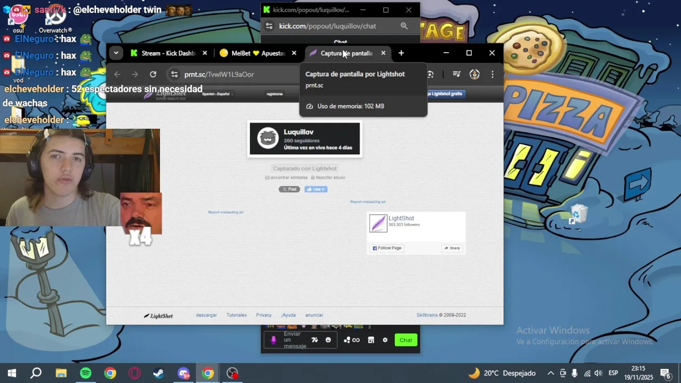Viewport: 681px width, 383px height.
Task: Click the channel points bubbles icon
Action: tap(347, 340)
